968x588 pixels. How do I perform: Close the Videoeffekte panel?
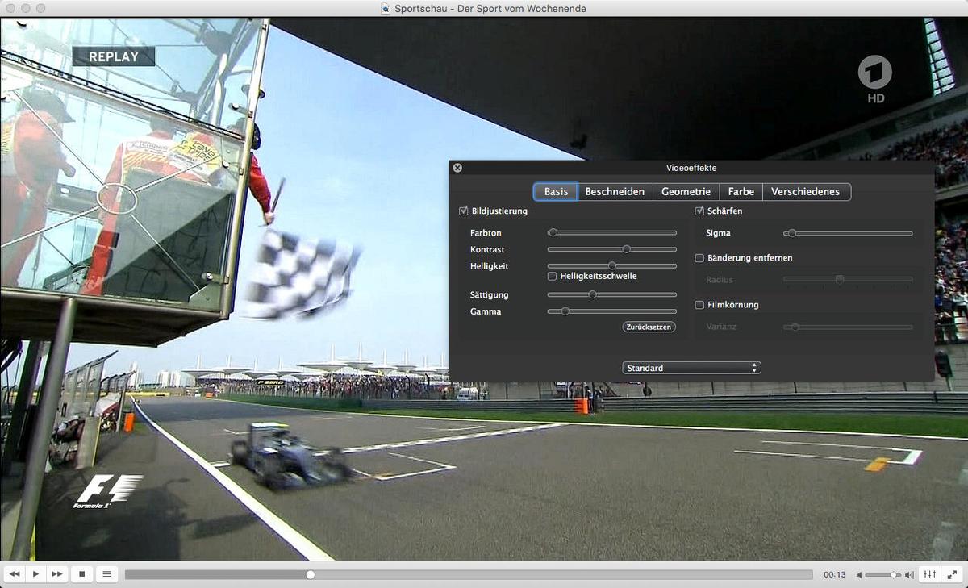tap(457, 168)
